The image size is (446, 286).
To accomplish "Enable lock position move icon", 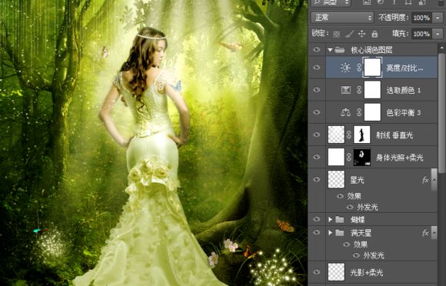I will coord(362,34).
